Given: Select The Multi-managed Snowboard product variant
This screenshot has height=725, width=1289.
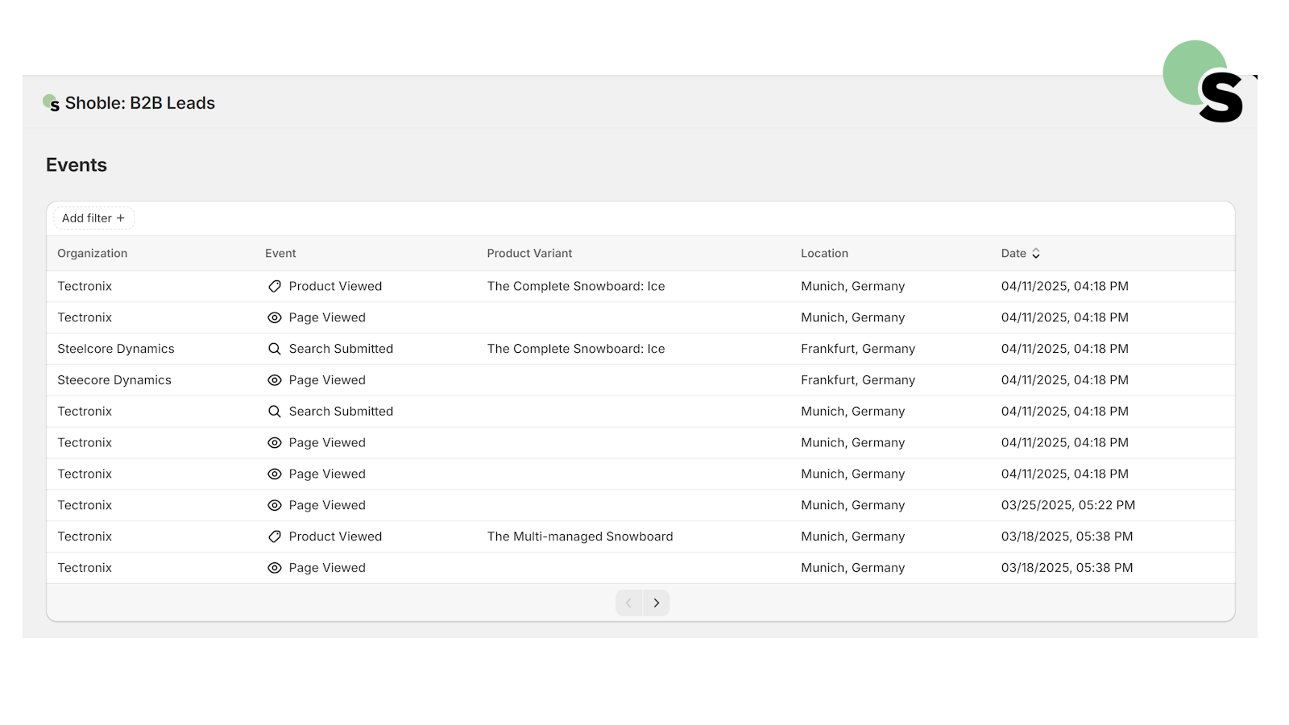Looking at the screenshot, I should tap(580, 536).
